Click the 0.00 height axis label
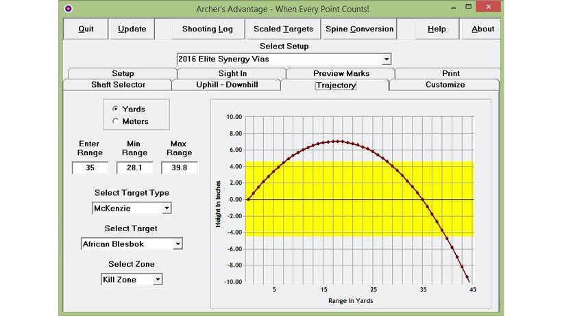 click(x=236, y=199)
